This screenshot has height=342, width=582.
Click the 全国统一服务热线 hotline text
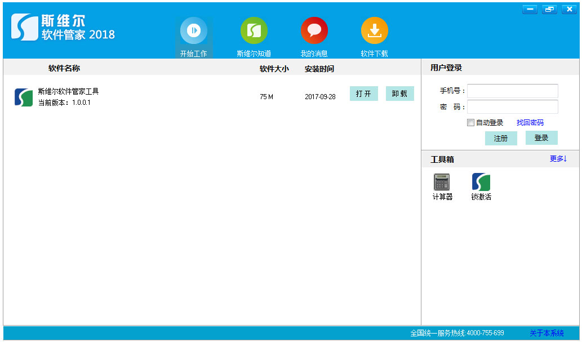pyautogui.click(x=457, y=333)
